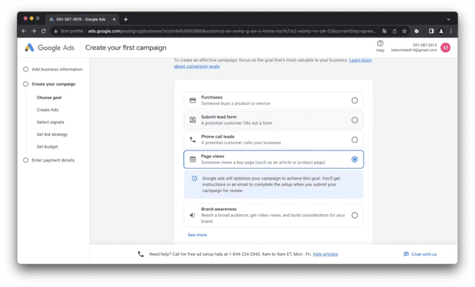Select the Phone call leads radio button
Viewport: 475px width, 287px height.
(x=355, y=140)
